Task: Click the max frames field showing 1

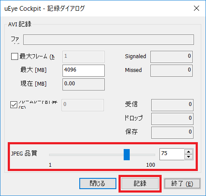Action: click(84, 57)
